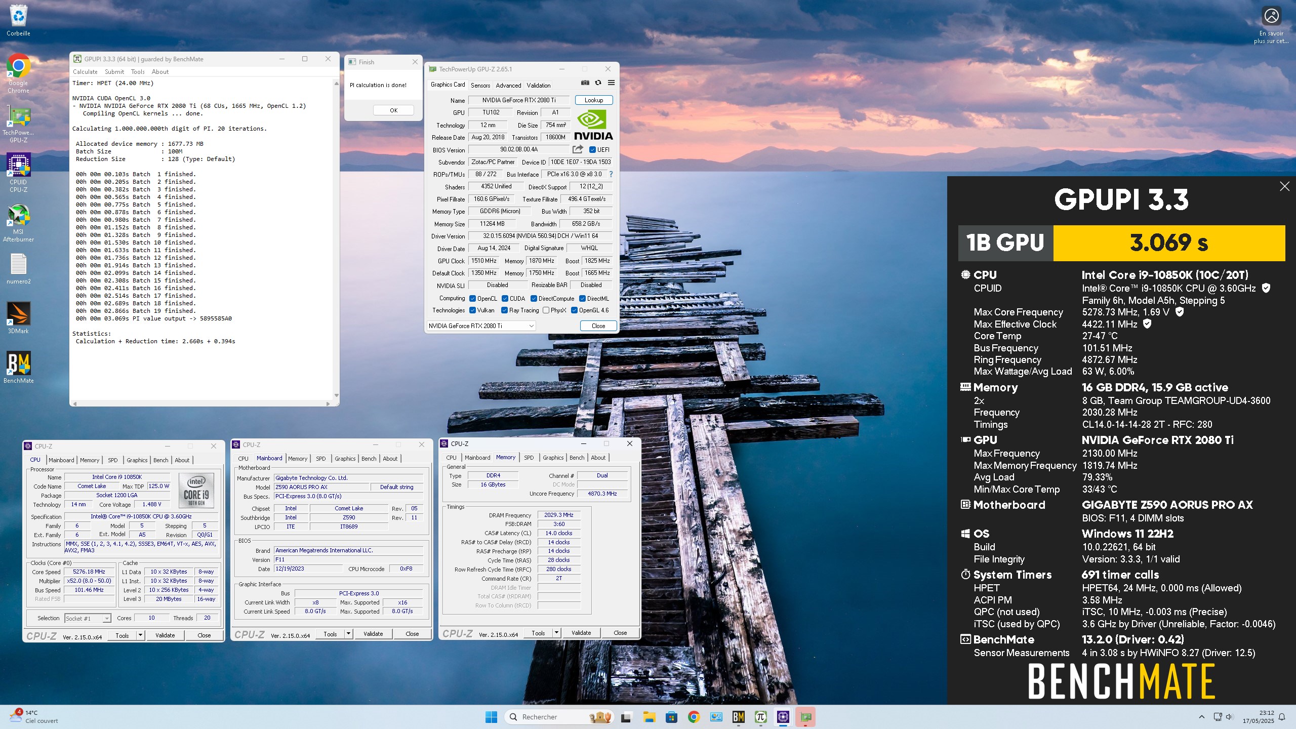Open the GPU-Z hamburger menu icon
This screenshot has height=729, width=1296.
coord(611,83)
